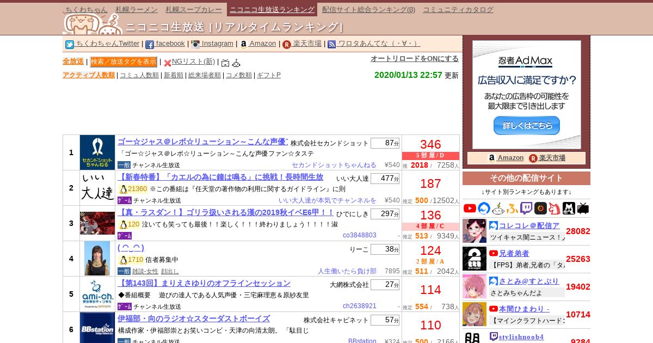Open the RSS feed icon ワロタあんてな

(332, 45)
